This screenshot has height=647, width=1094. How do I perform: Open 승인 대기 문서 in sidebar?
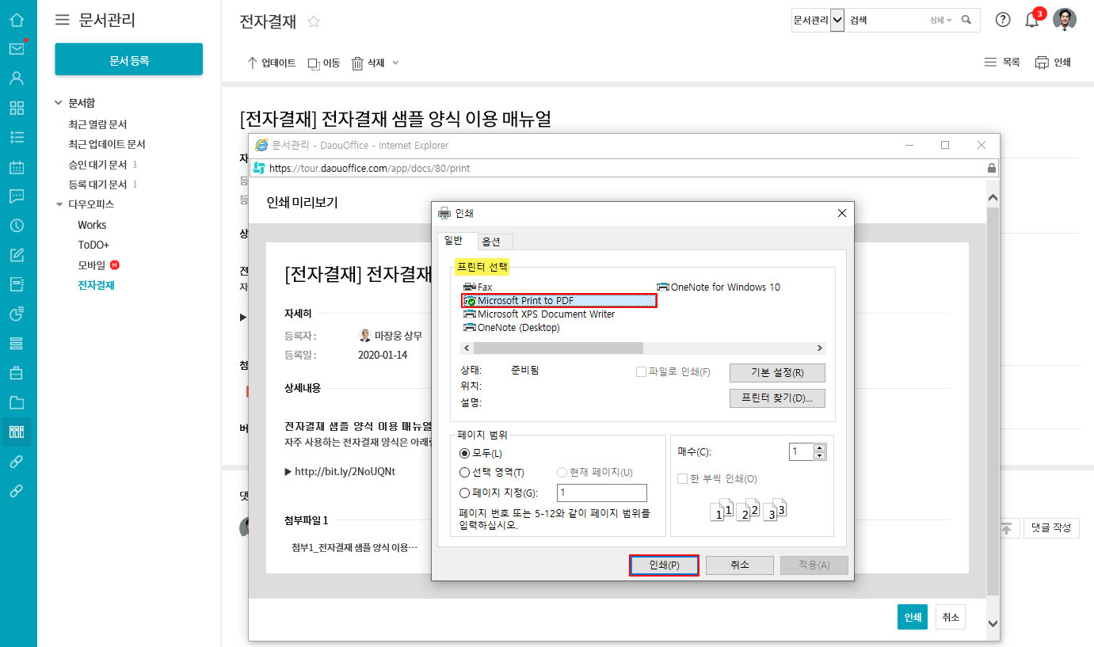point(97,165)
